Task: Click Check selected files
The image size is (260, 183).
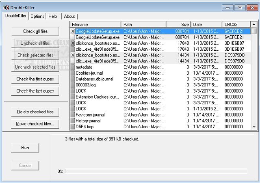Action: coord(35,55)
